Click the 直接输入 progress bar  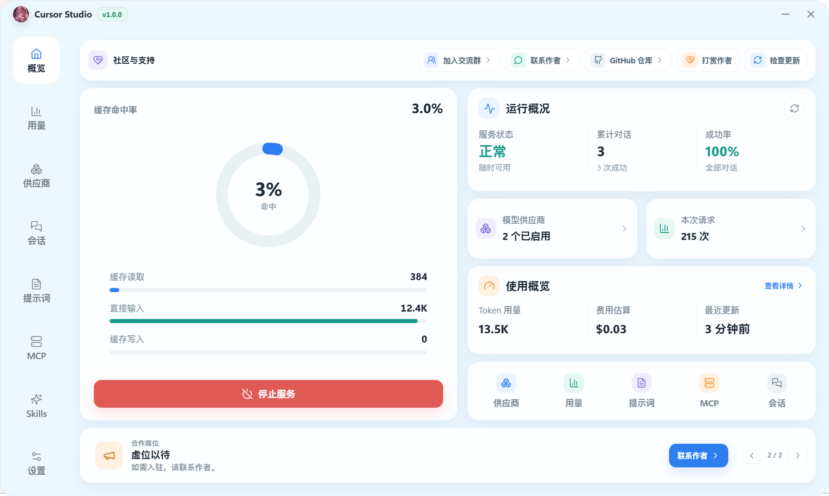268,321
